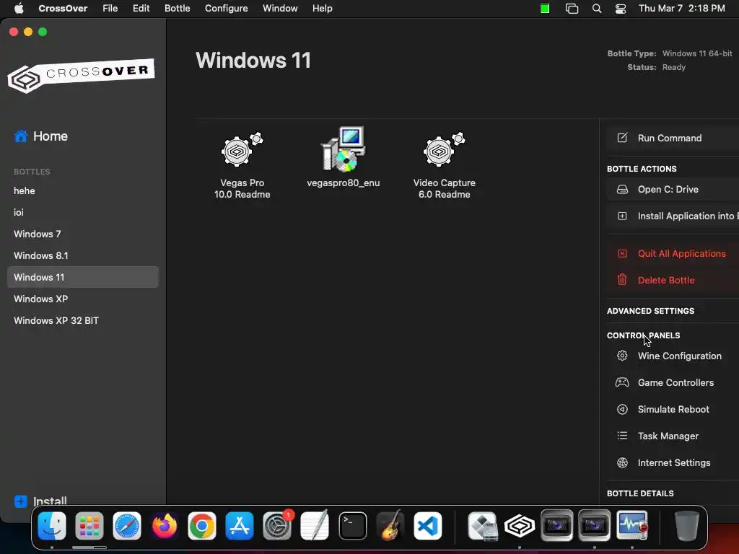Open Control Center in the menu bar

coord(621,9)
